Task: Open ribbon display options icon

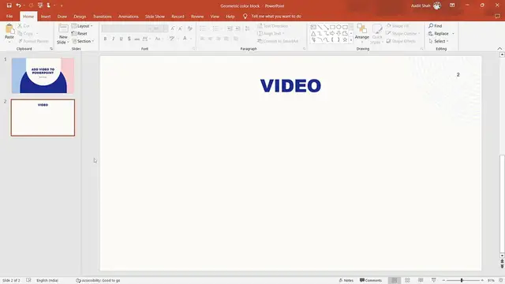Action: (x=452, y=6)
